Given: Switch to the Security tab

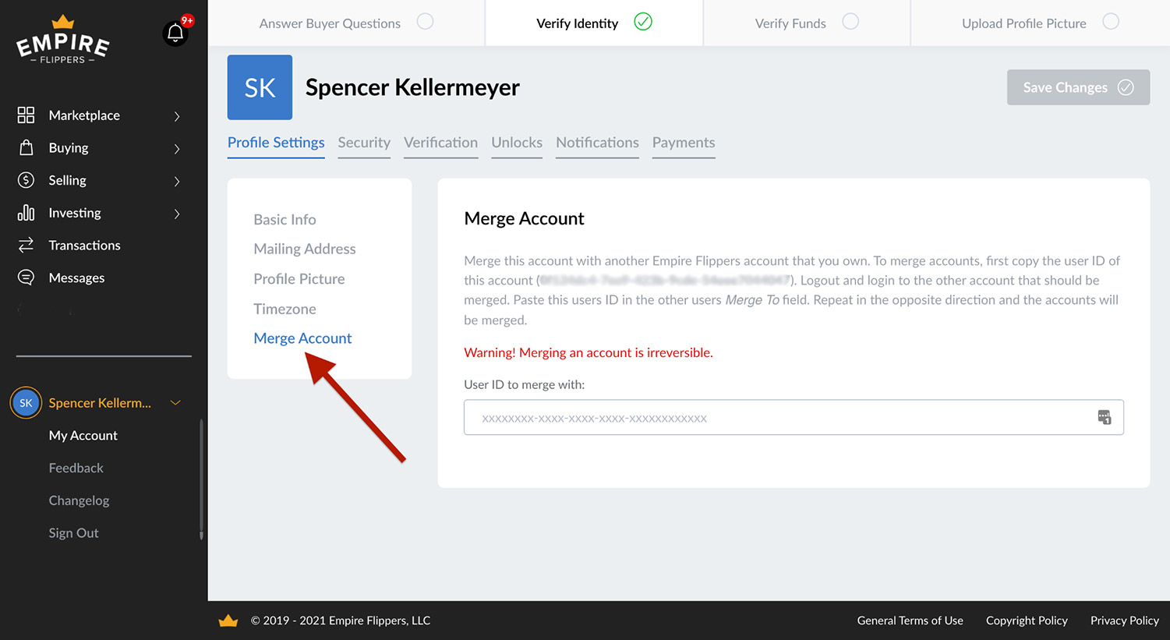Looking at the screenshot, I should point(364,143).
